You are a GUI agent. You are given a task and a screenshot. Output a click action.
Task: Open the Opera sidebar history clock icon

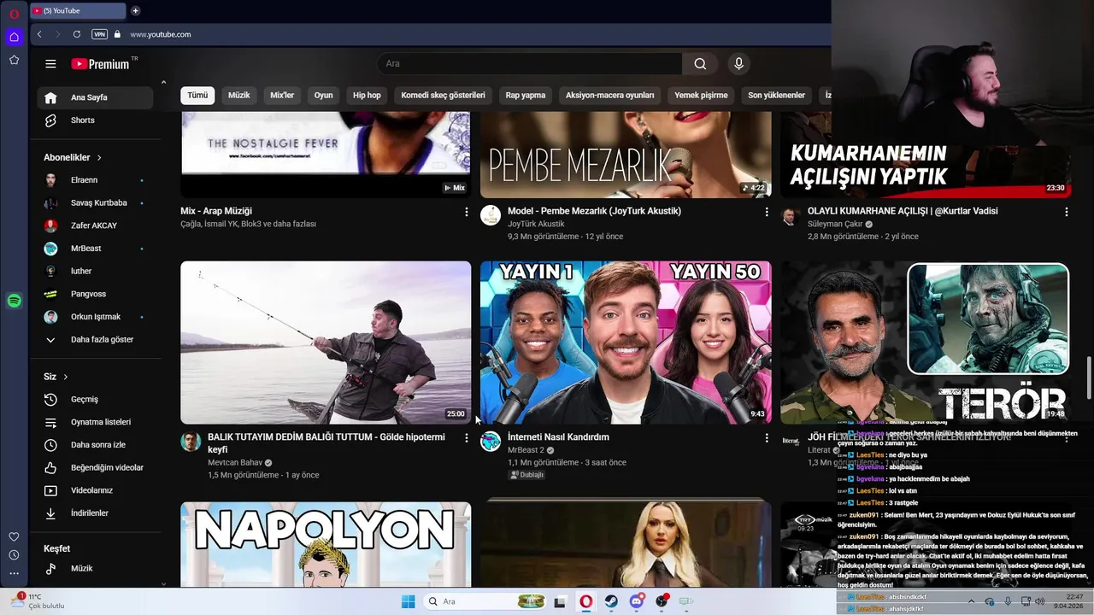pos(14,555)
